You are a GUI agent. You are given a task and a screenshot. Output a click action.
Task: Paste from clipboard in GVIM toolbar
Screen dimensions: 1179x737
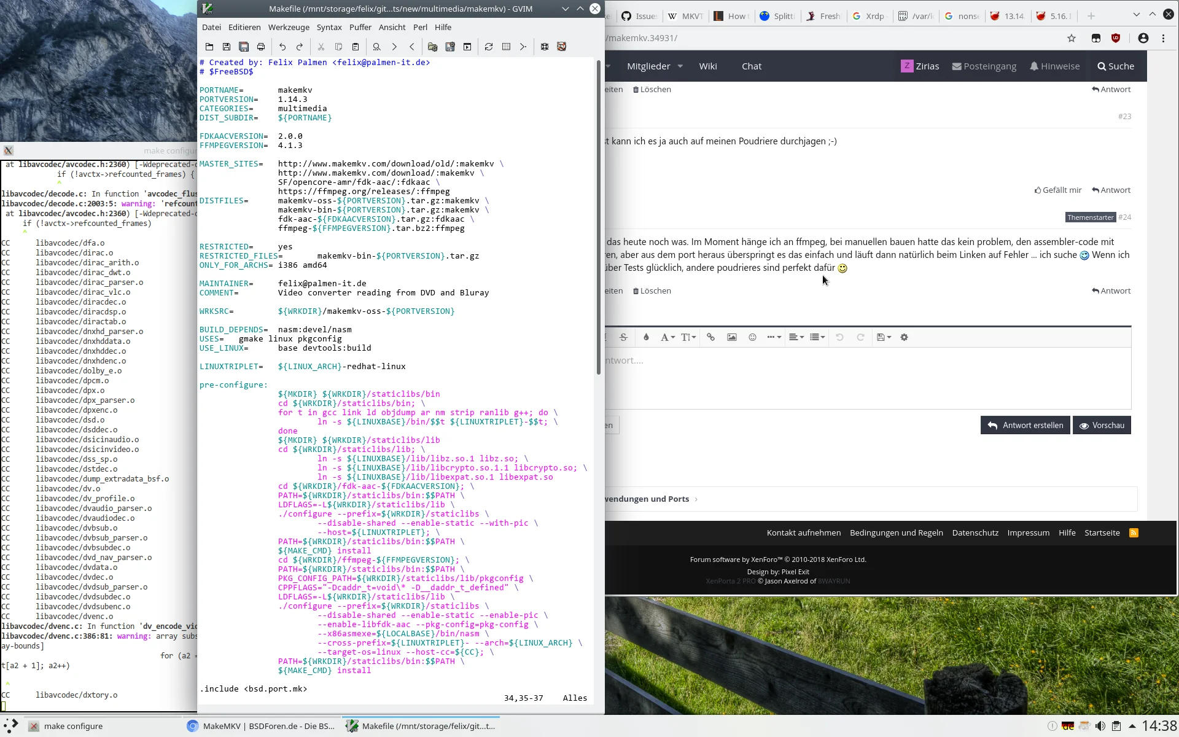click(356, 47)
